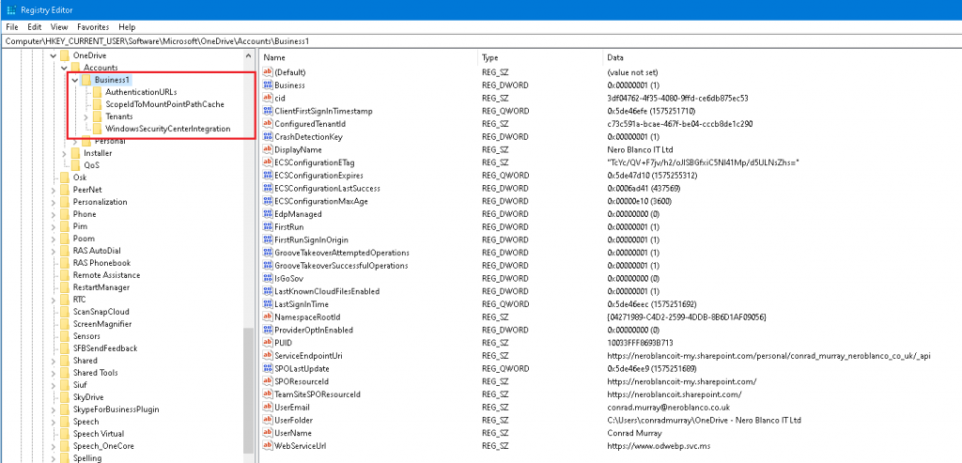Image resolution: width=962 pixels, height=463 pixels.
Task: Click the Installer folder icon
Action: [x=75, y=153]
